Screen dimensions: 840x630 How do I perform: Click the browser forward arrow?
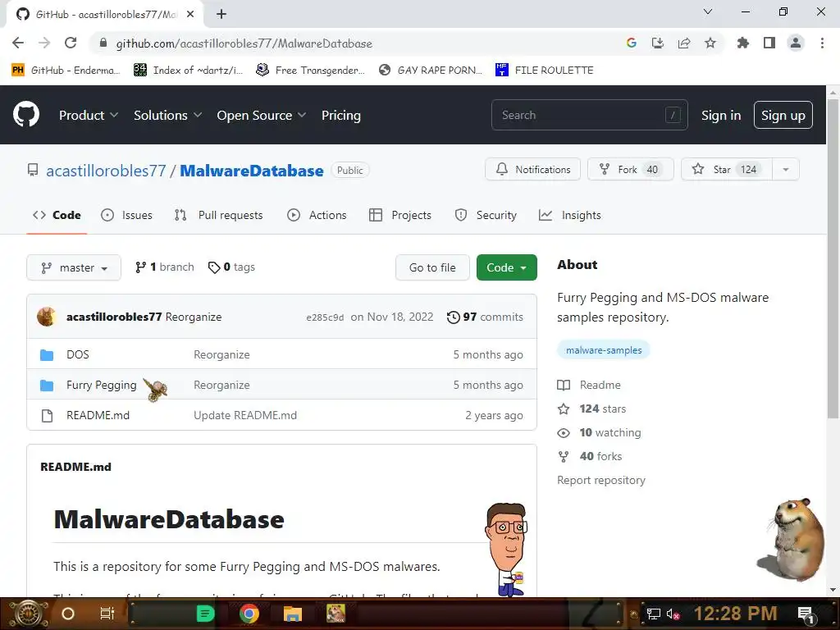tap(44, 43)
